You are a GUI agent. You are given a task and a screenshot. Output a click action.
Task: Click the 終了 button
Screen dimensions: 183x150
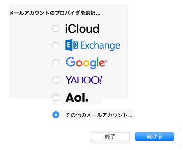coord(110,137)
